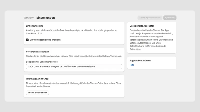Click the Änderungen verwerfen button
The height and width of the screenshot is (112, 200).
pos(150,18)
